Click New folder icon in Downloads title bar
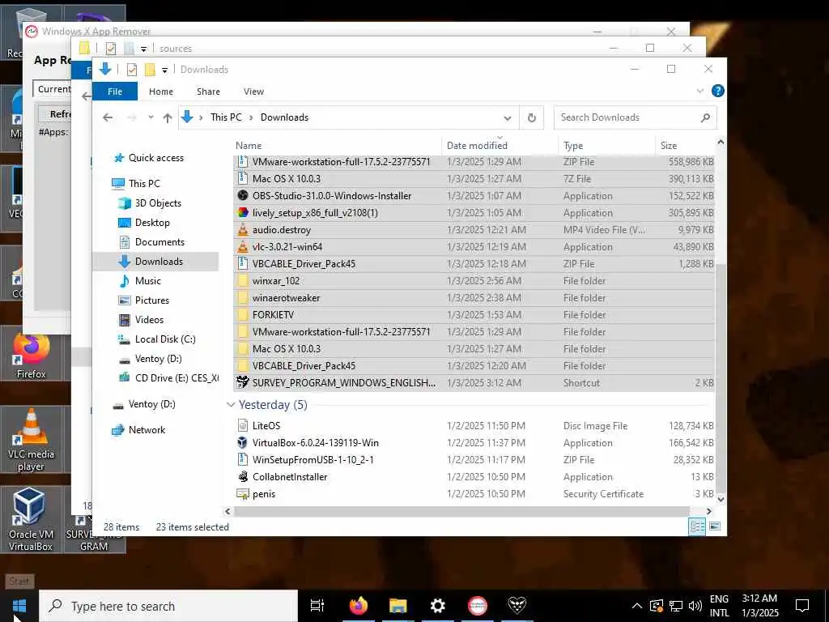829x622 pixels. [x=150, y=70]
